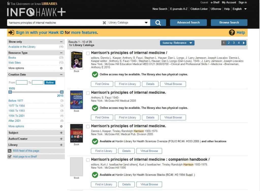Click the creation date range slider track
The height and width of the screenshot is (191, 260).
click(x=36, y=92)
